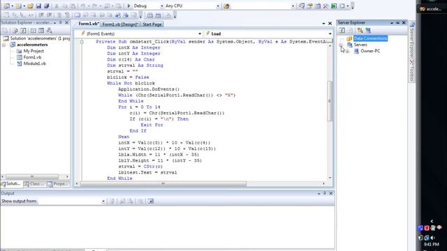Switch to the Form1.vb* code tab

click(x=88, y=24)
